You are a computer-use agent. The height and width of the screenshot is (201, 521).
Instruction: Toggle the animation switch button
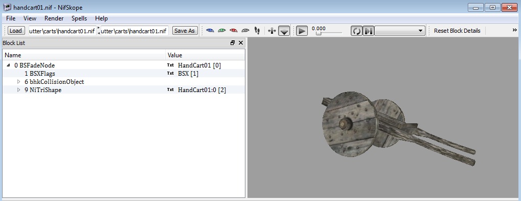click(368, 31)
